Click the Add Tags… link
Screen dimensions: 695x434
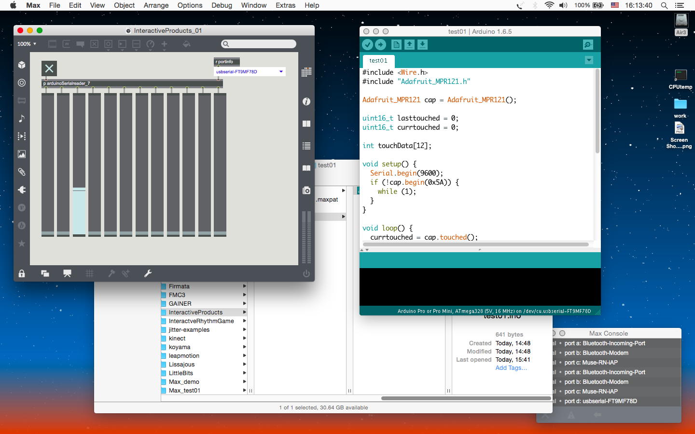[x=511, y=368]
